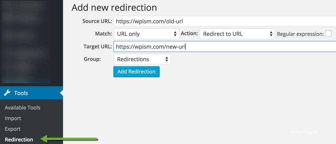
Task: Select Export in the Tools submenu
Action: pyautogui.click(x=13, y=129)
